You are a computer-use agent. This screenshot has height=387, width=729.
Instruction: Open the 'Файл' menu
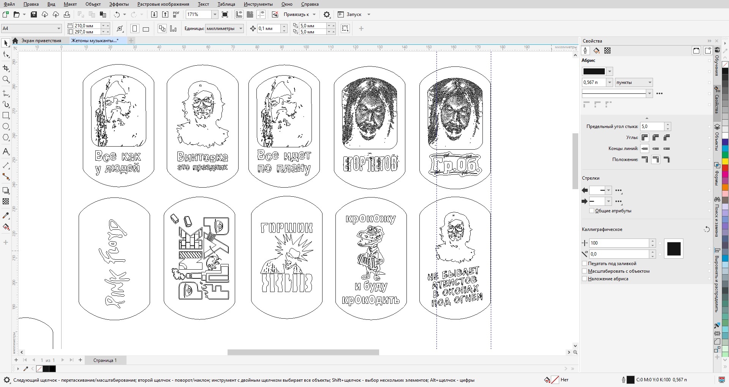pyautogui.click(x=9, y=4)
